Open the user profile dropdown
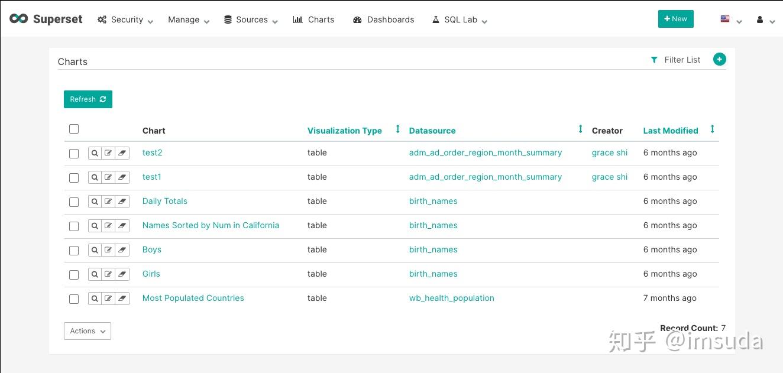Screen dimensions: 783x373 pos(765,20)
